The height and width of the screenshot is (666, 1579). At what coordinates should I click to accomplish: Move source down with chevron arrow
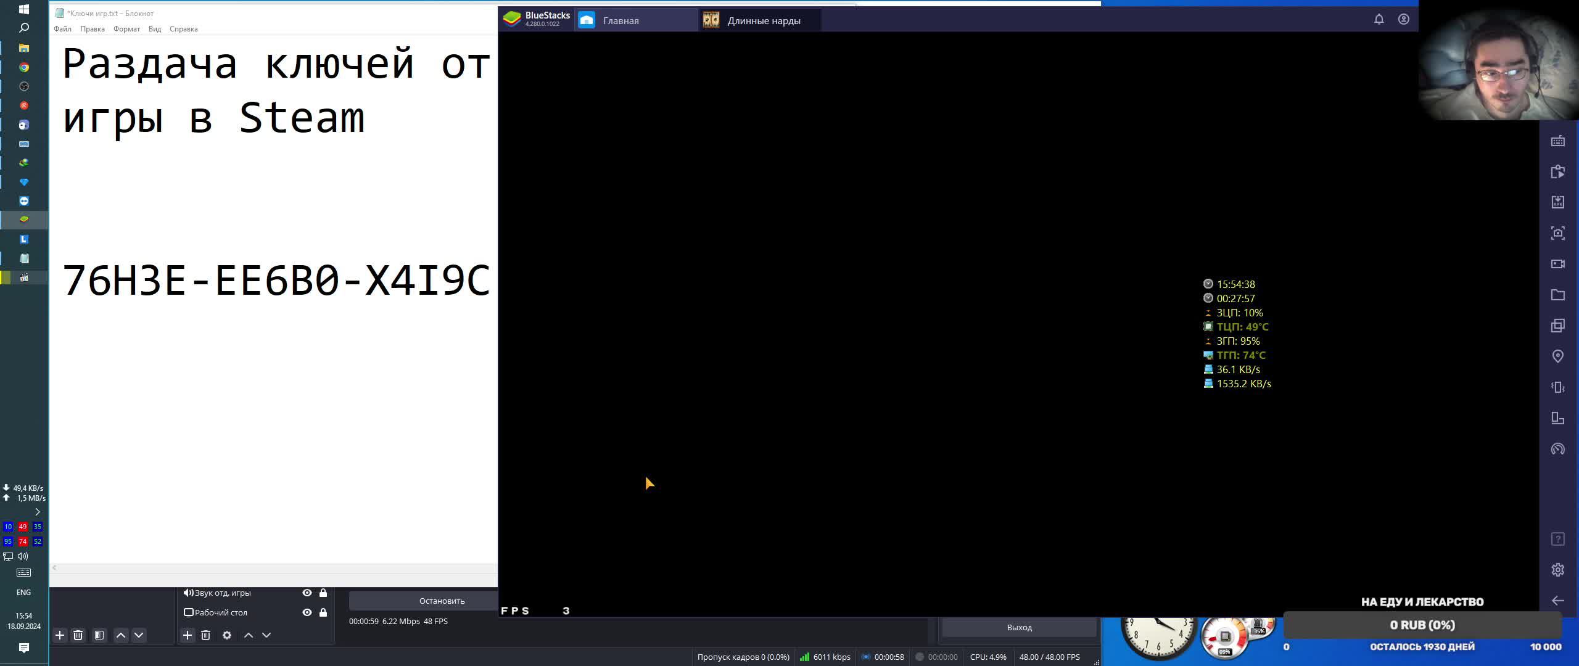coord(266,635)
